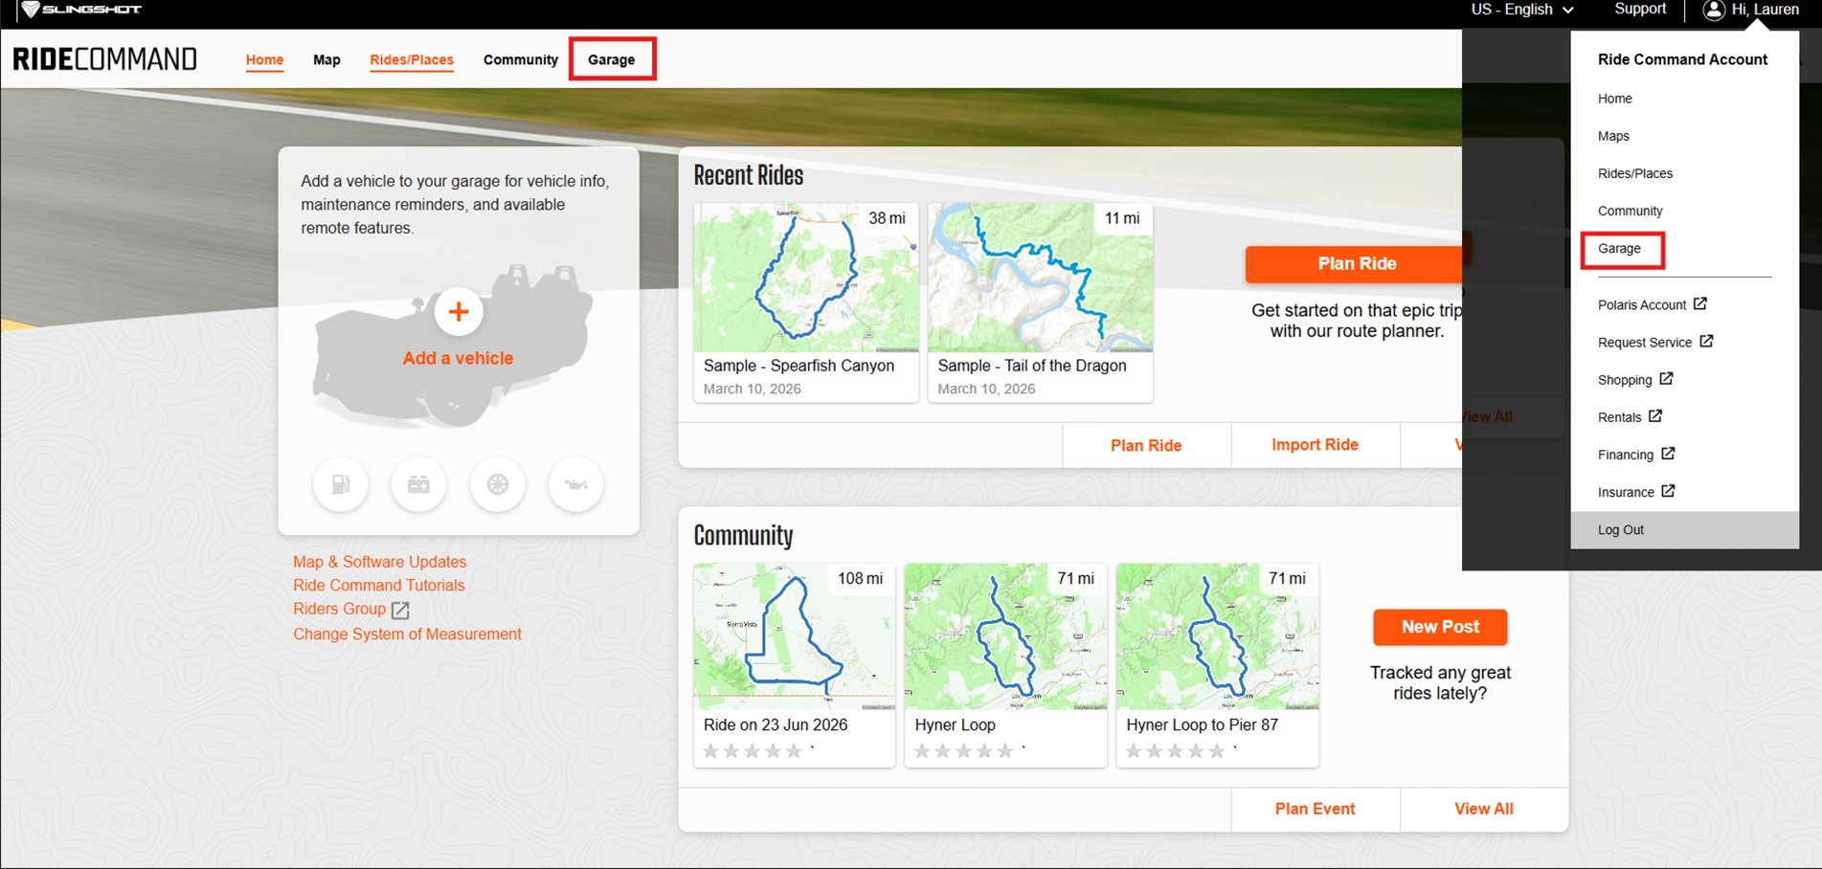
Task: Click the user profile avatar icon
Action: point(1714,10)
